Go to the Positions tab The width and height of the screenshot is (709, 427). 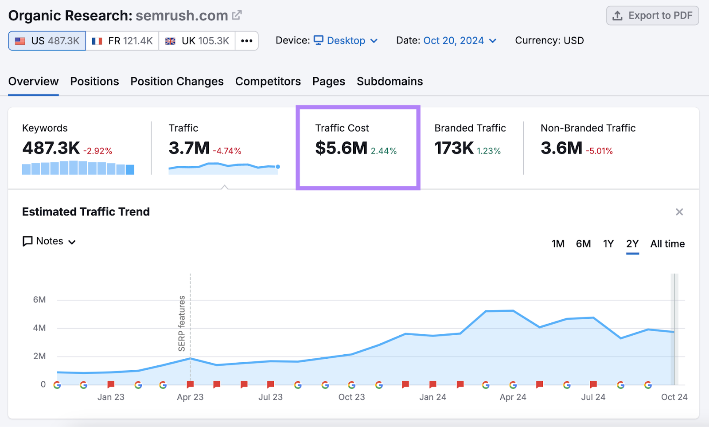coord(94,82)
